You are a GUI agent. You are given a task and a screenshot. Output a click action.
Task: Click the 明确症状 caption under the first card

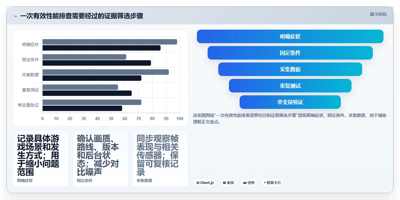coord(25,181)
